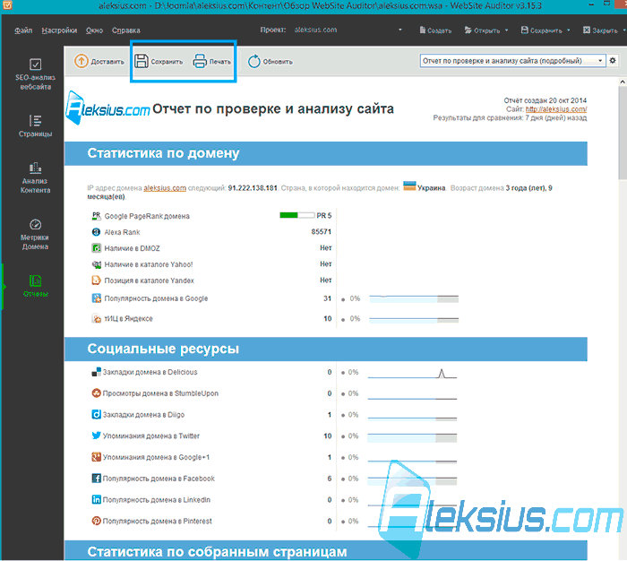
Task: Click the report's vertical scrollbar thumb
Action: 623,132
